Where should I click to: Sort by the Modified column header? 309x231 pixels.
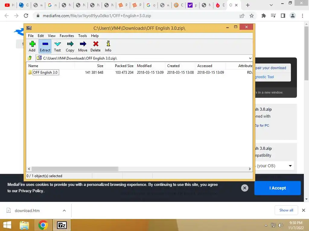click(x=150, y=66)
